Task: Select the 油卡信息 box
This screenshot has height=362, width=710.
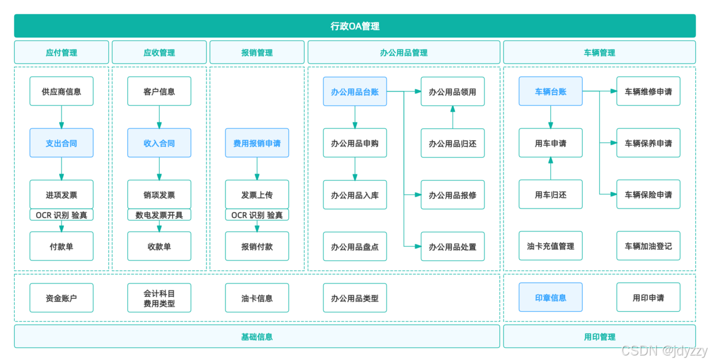Action: tap(257, 298)
